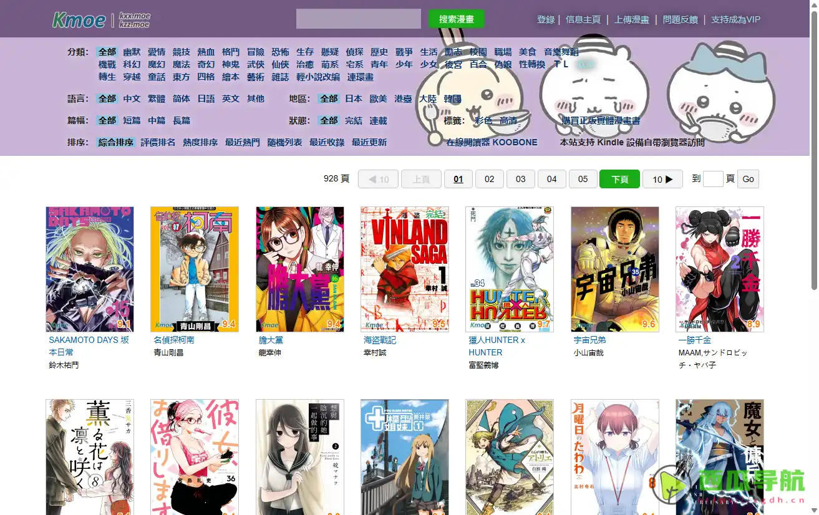Open the 登錄 login link
Screen dimensions: 819x515
tap(546, 19)
